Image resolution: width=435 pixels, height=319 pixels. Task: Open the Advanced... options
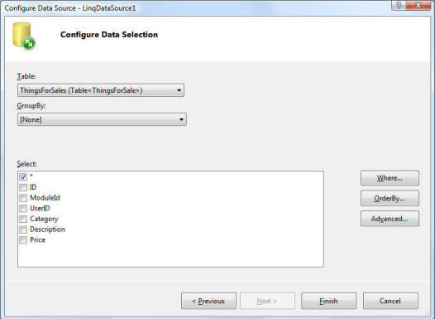pos(390,219)
